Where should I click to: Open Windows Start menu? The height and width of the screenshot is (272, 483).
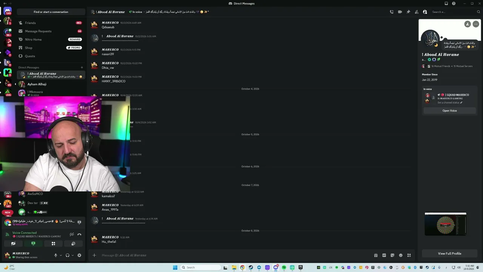(175, 267)
